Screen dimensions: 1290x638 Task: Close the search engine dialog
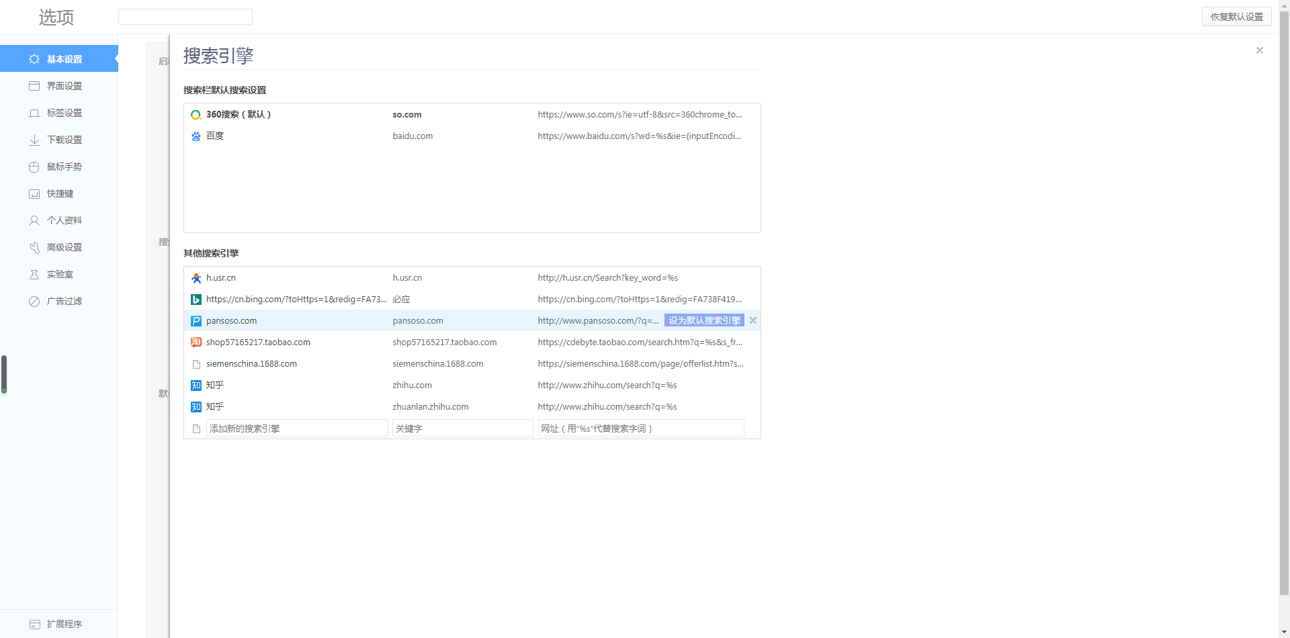tap(1259, 50)
